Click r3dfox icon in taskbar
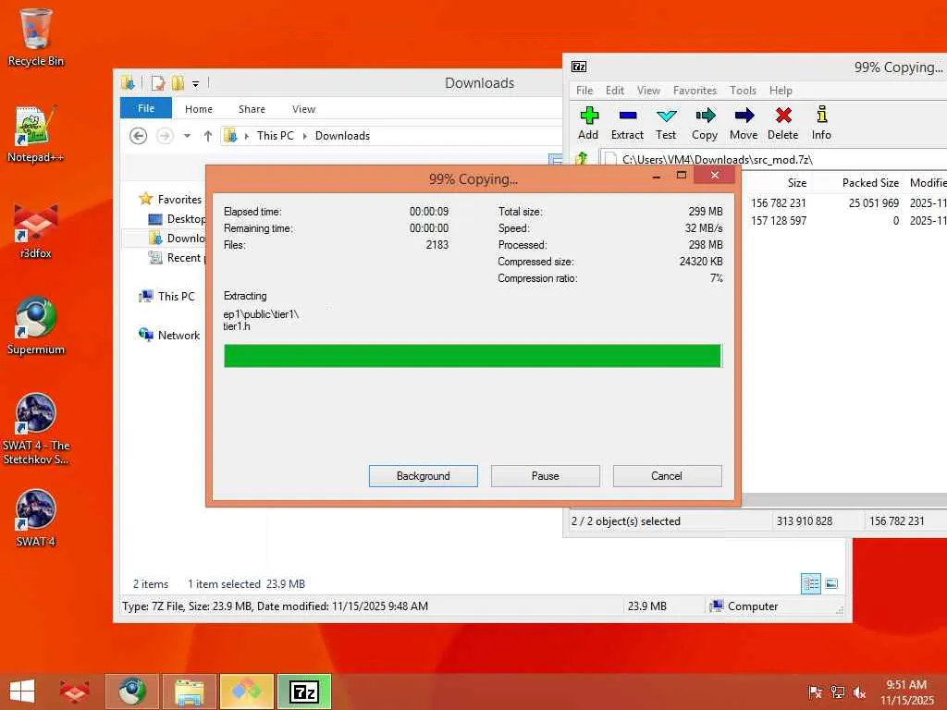 74,692
